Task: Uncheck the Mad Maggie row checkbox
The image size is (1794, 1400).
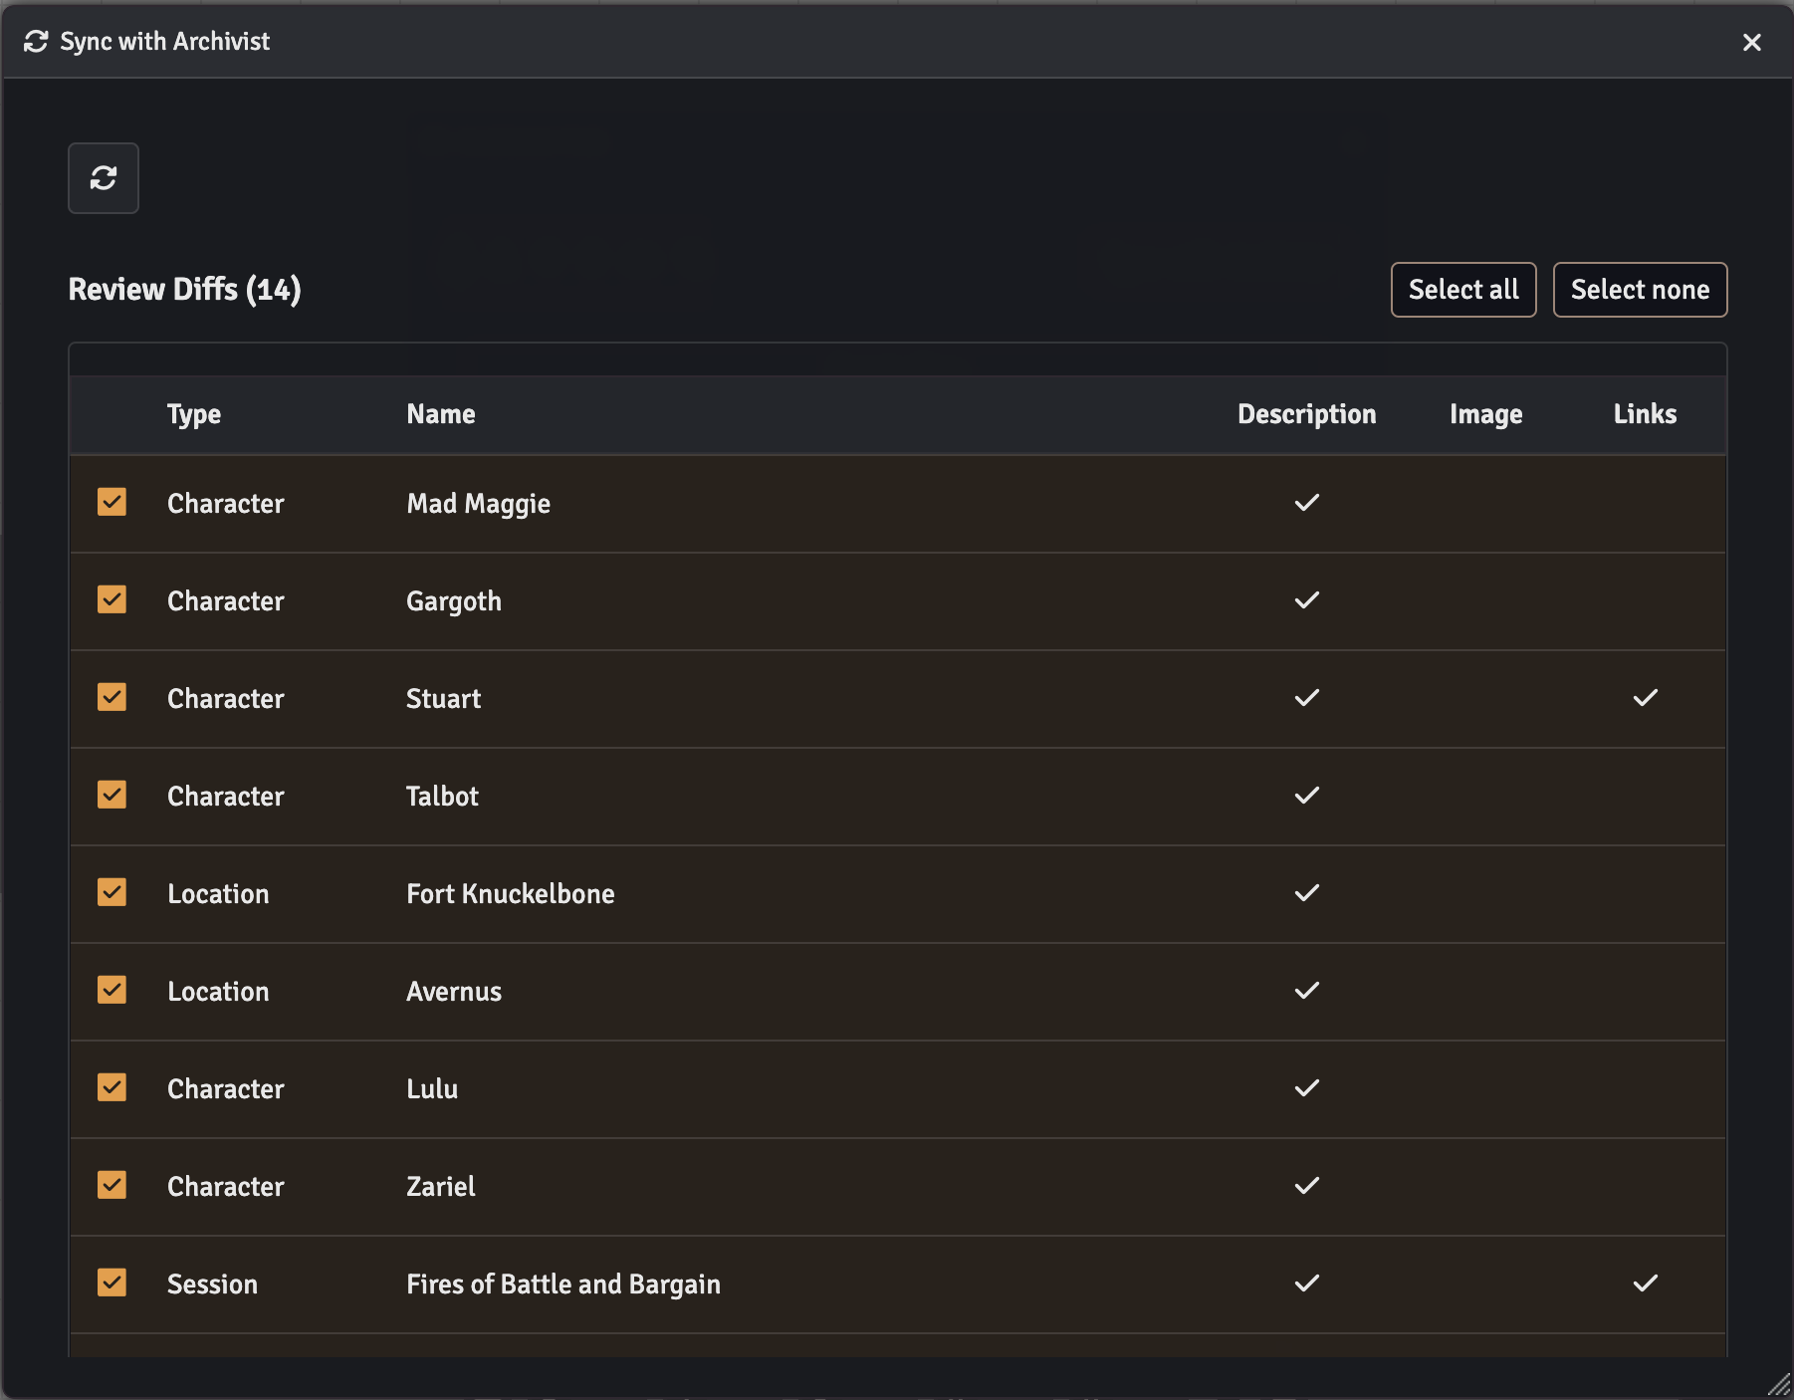Action: click(x=112, y=502)
